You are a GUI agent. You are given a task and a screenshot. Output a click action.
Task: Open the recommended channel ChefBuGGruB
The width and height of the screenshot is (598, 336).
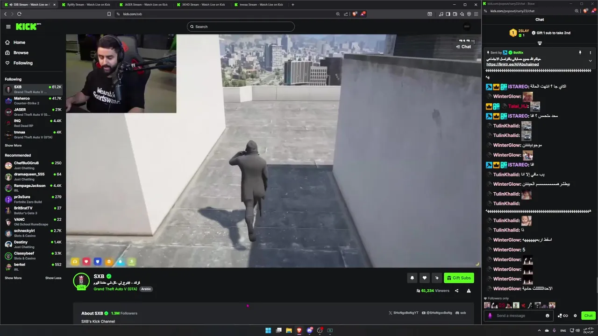coord(33,165)
